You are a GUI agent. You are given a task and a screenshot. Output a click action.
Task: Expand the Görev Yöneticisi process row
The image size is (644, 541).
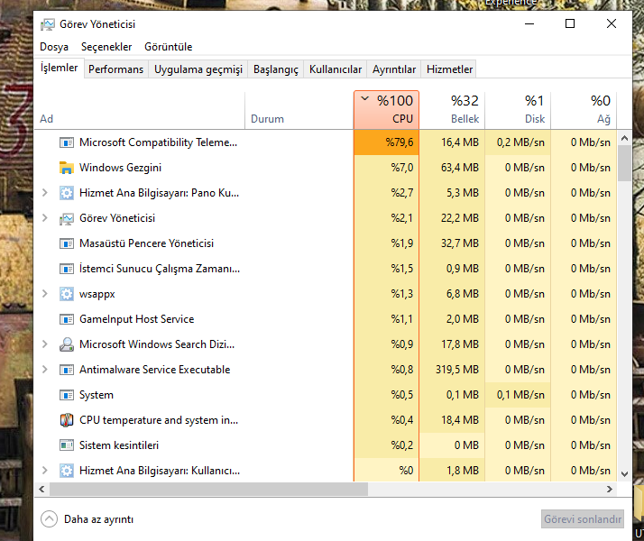click(45, 218)
